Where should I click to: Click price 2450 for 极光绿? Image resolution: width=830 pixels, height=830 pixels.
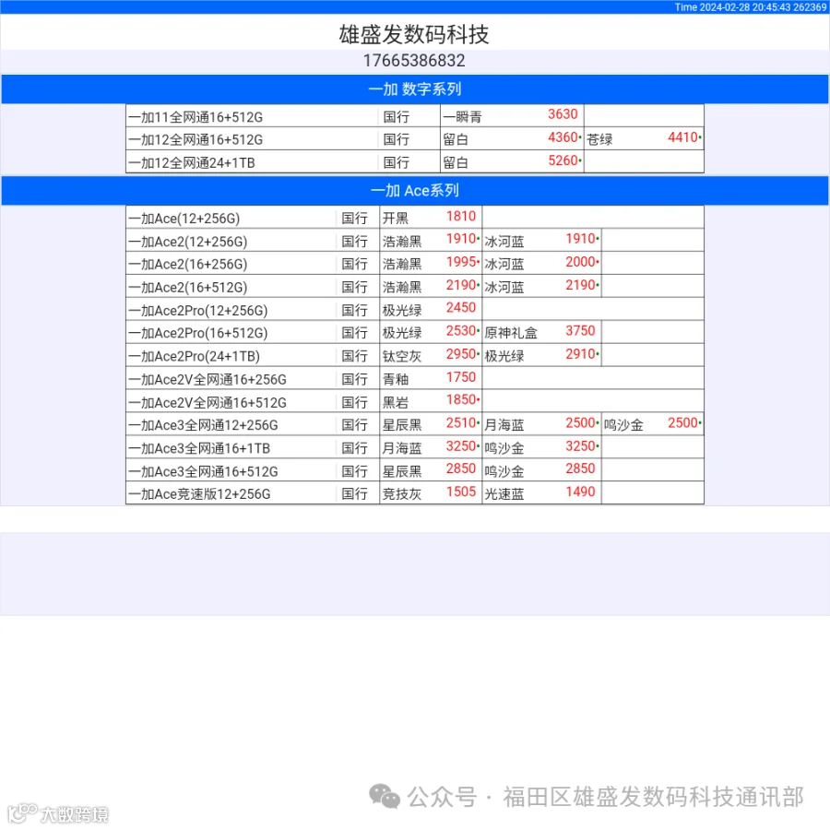461,308
